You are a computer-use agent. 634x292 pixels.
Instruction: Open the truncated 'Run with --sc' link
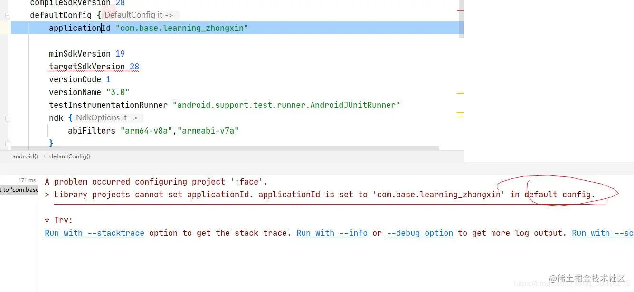click(603, 233)
